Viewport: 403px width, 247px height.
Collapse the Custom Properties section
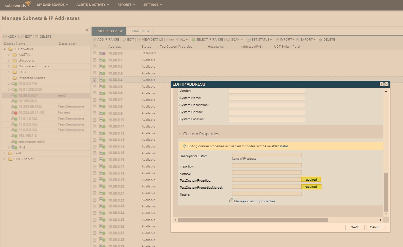tap(180, 134)
